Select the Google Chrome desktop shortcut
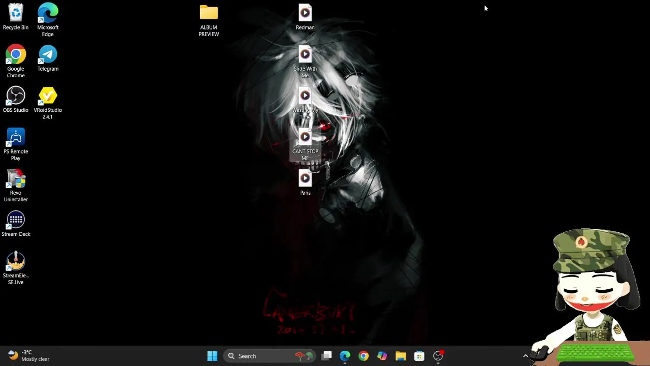 pyautogui.click(x=16, y=62)
